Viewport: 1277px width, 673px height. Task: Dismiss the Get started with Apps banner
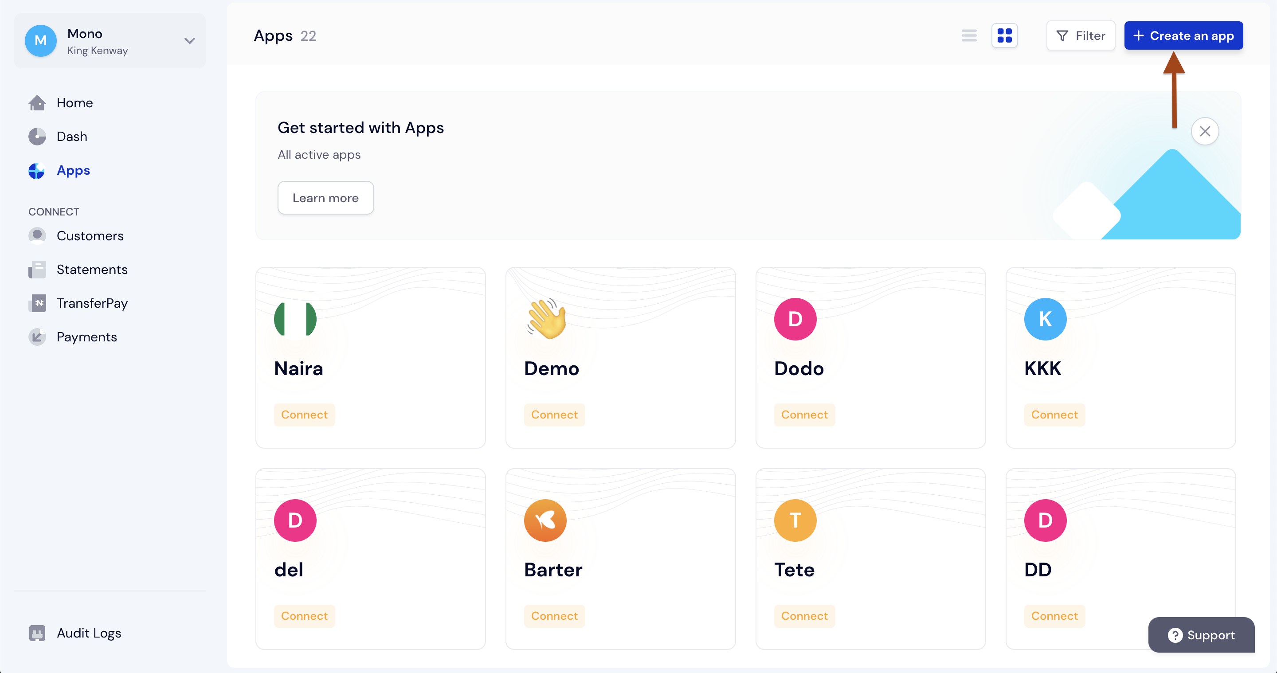coord(1205,131)
